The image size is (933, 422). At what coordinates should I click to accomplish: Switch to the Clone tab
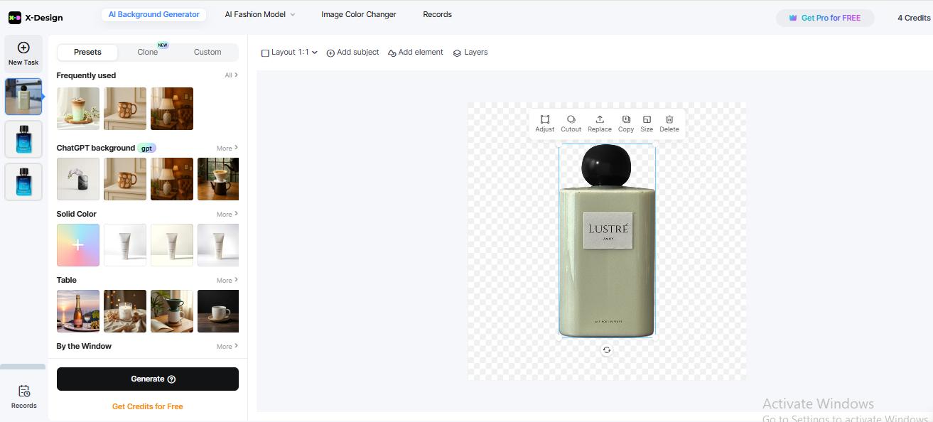[x=148, y=52]
